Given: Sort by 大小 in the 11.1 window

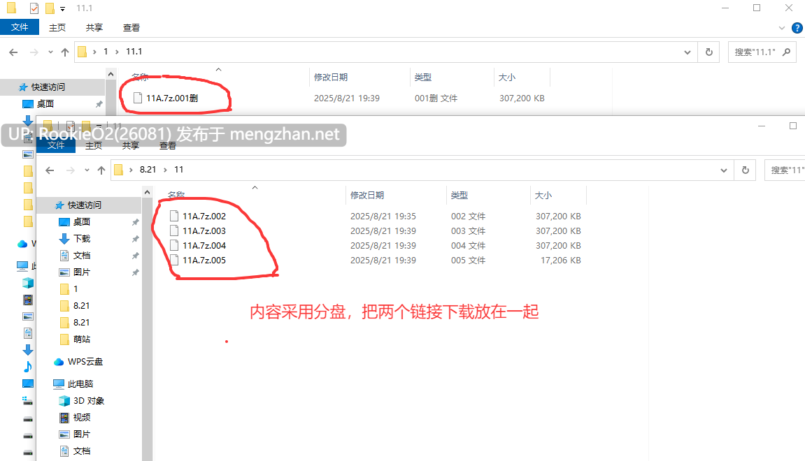Looking at the screenshot, I should (x=507, y=77).
